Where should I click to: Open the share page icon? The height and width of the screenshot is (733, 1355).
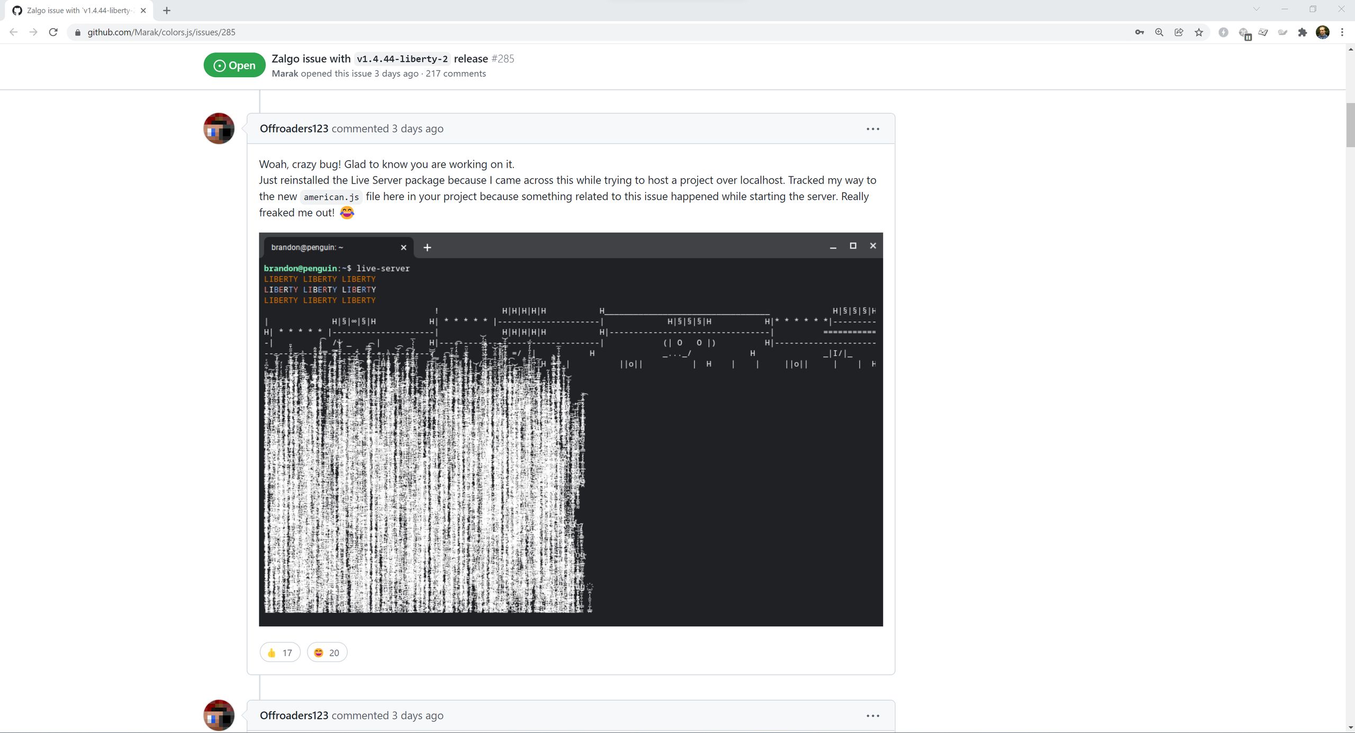[1179, 32]
